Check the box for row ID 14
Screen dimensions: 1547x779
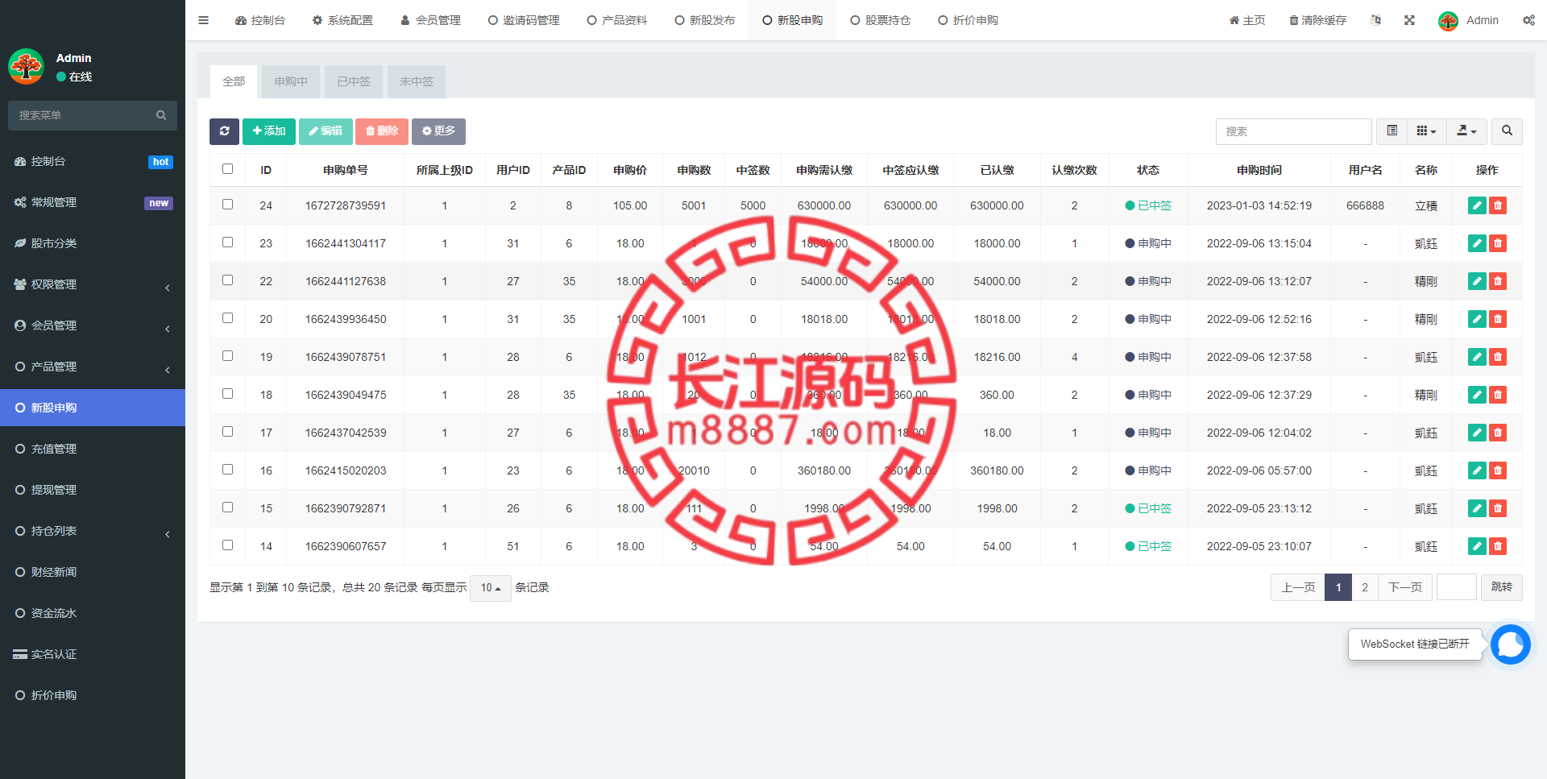[227, 545]
